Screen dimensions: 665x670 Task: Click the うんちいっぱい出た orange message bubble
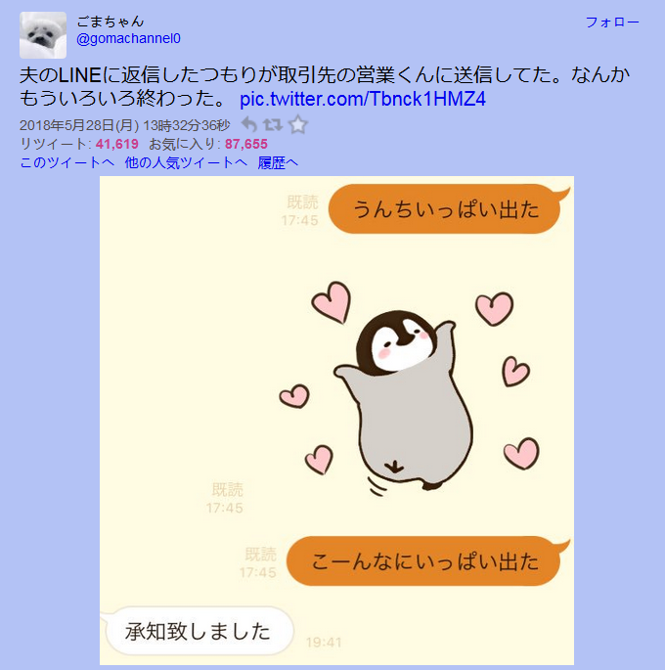pos(446,209)
